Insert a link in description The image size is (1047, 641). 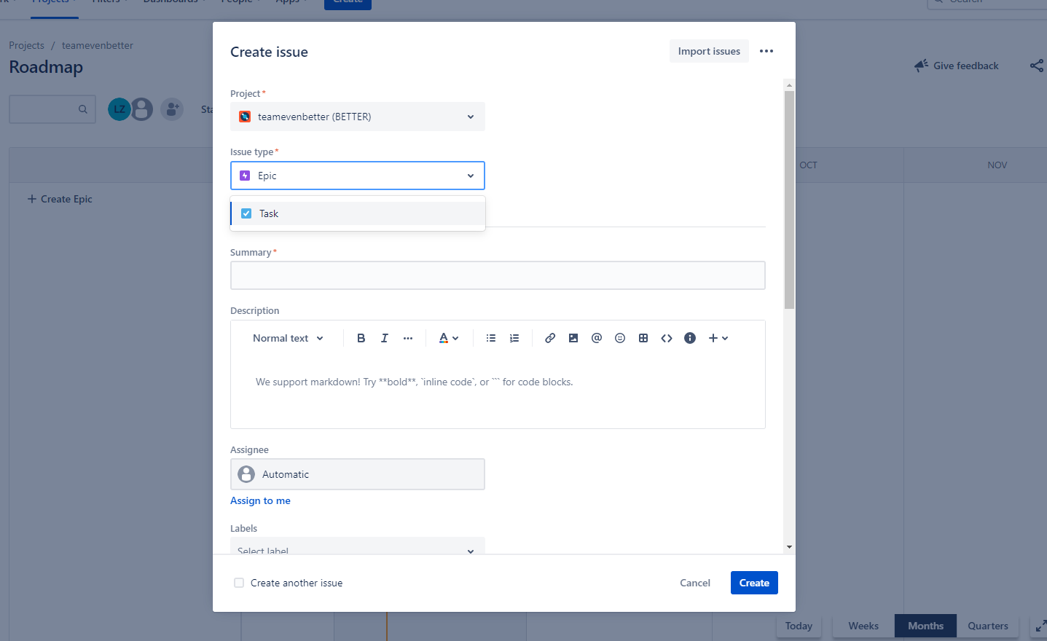pos(550,338)
